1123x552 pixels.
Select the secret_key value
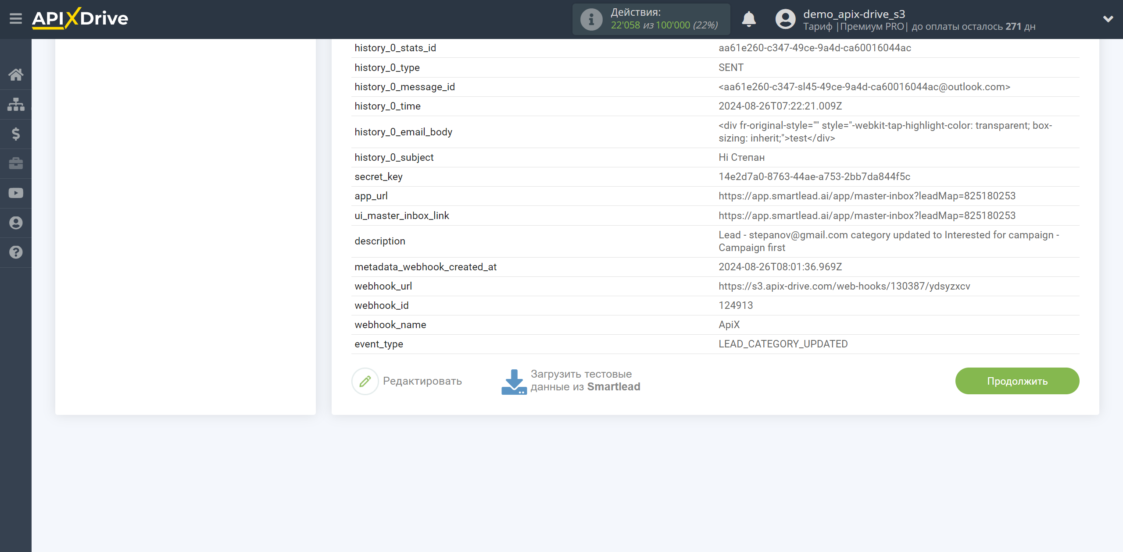point(814,177)
